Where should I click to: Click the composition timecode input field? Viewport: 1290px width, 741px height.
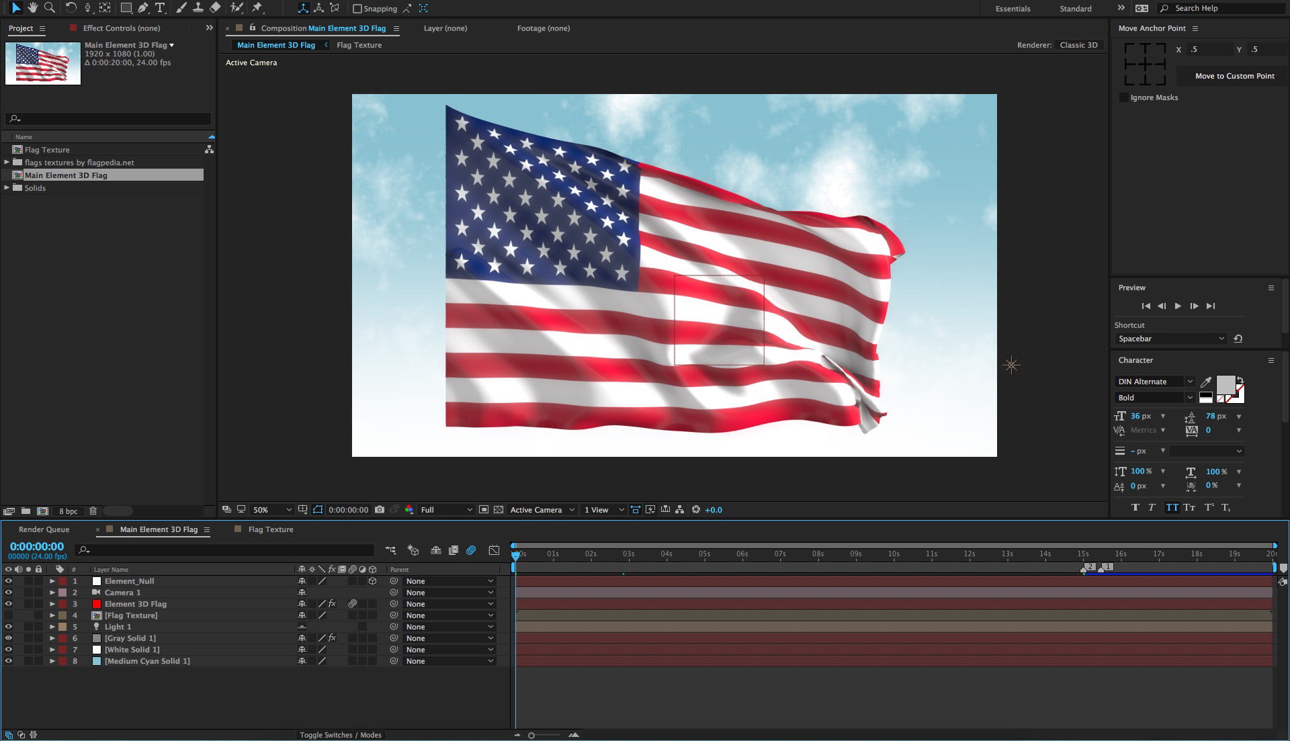pyautogui.click(x=36, y=546)
